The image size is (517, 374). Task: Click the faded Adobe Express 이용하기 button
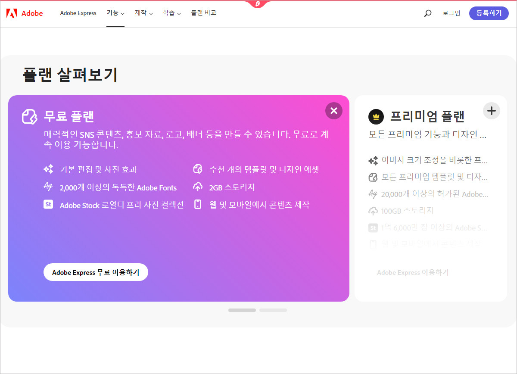coord(413,272)
